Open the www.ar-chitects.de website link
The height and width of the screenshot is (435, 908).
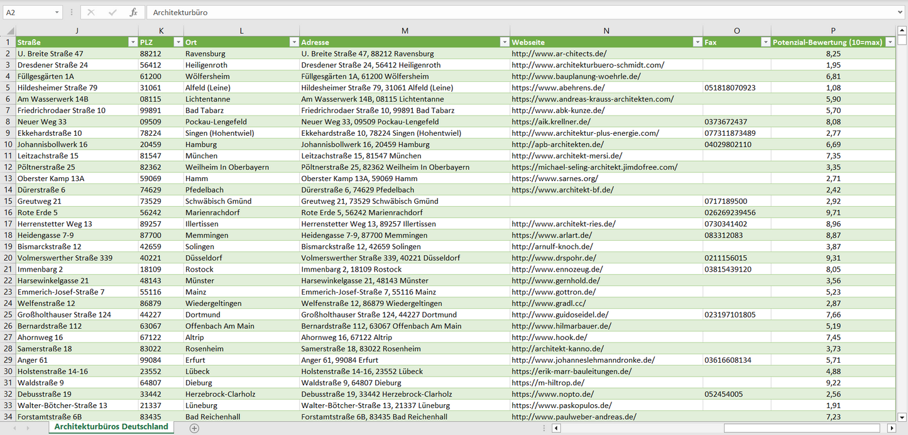[x=559, y=54]
